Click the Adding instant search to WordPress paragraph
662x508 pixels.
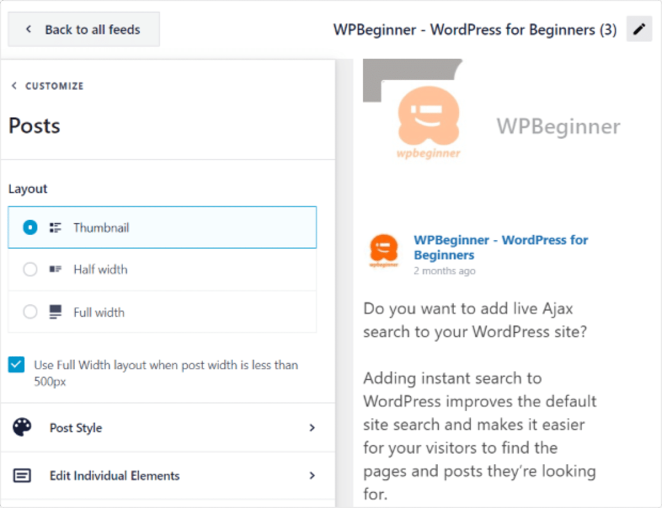480,436
